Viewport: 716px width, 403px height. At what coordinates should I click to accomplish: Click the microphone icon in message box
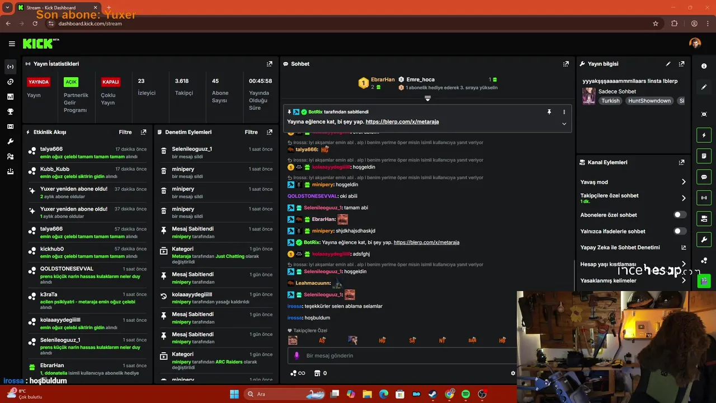pos(295,355)
